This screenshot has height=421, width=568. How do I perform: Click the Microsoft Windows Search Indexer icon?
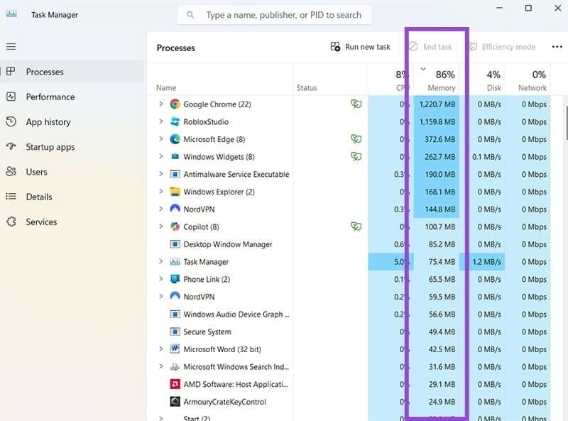[175, 366]
